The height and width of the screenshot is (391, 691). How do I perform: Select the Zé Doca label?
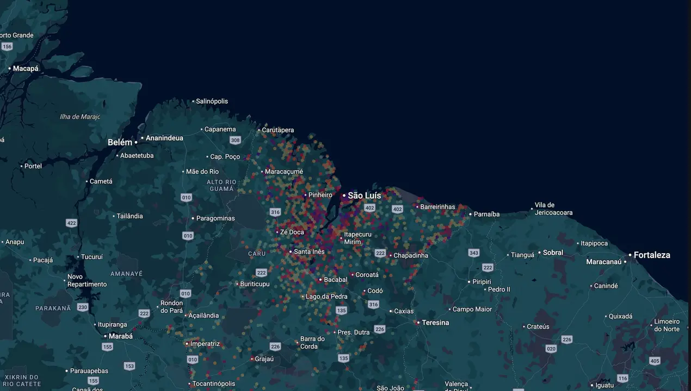[292, 232]
